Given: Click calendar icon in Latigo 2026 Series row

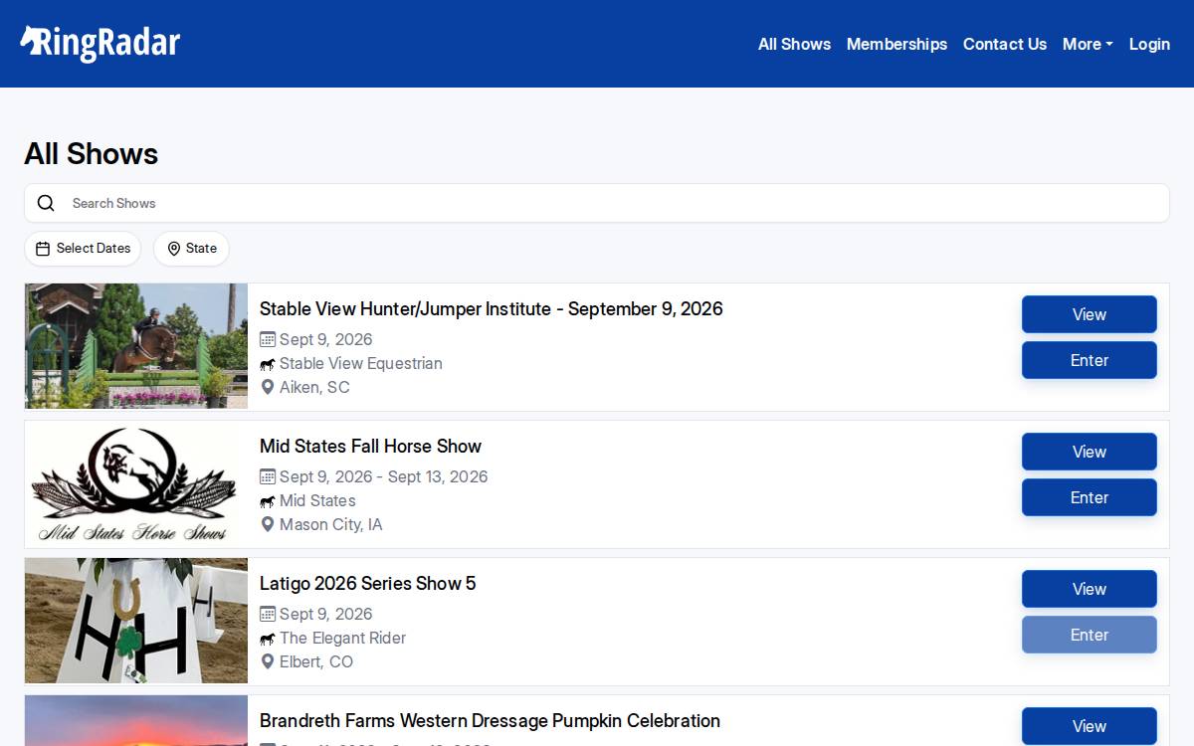Looking at the screenshot, I should point(268,614).
